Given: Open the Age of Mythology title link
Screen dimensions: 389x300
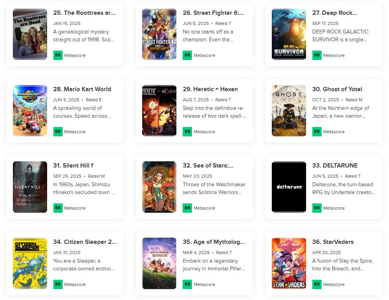Looking at the screenshot, I should point(213,242).
